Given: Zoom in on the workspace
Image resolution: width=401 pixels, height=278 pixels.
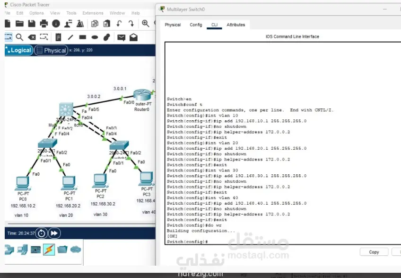Looking at the screenshot, I should pyautogui.click(x=146, y=24).
